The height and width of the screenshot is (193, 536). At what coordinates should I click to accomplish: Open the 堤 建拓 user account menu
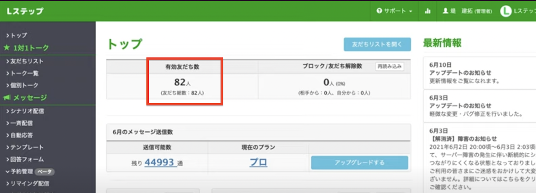[467, 11]
